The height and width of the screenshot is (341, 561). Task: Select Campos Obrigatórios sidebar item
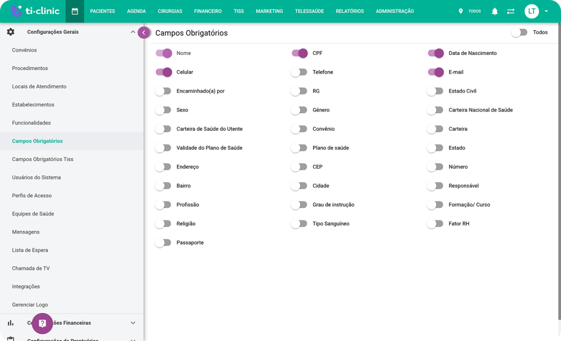72,141
